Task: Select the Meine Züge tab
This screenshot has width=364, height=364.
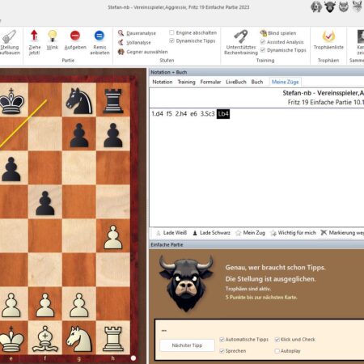Action: (x=286, y=82)
